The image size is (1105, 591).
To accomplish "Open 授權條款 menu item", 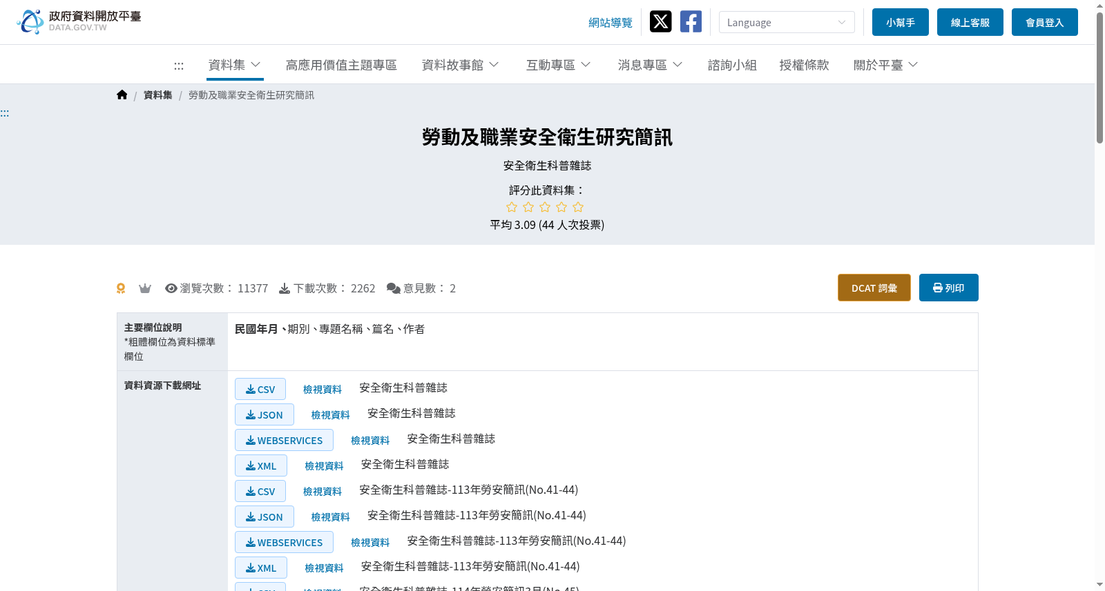I will tap(804, 65).
